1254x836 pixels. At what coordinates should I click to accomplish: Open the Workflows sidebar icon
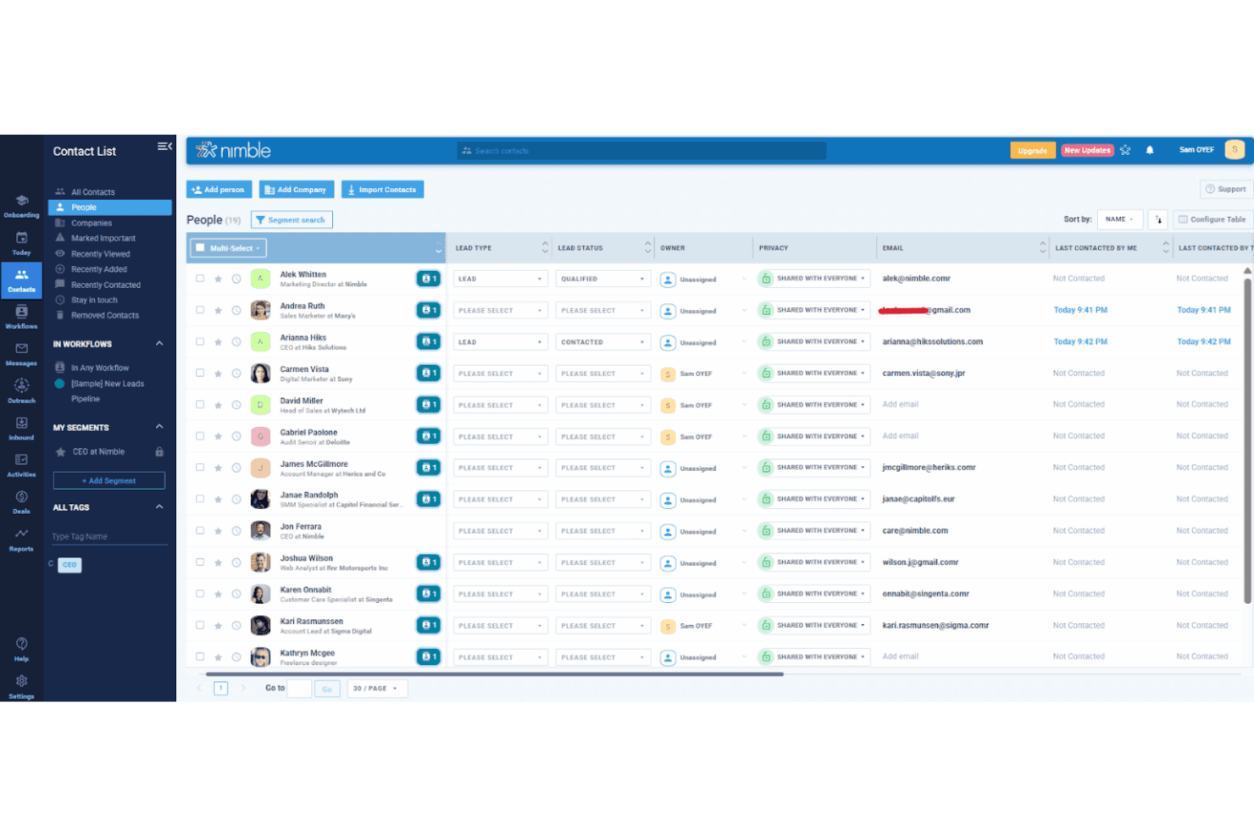coord(22,317)
